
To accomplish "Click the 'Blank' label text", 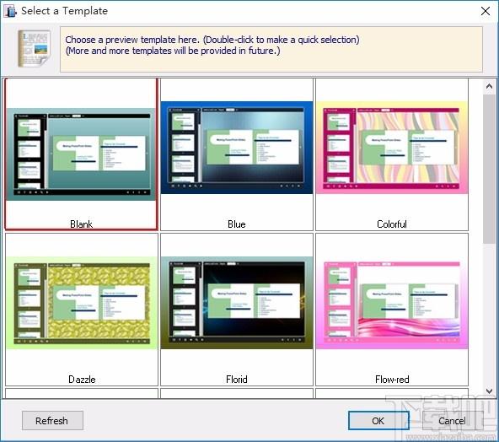I will (81, 224).
